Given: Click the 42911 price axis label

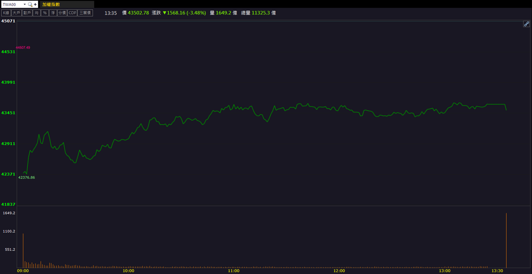Looking at the screenshot, I should (8, 144).
